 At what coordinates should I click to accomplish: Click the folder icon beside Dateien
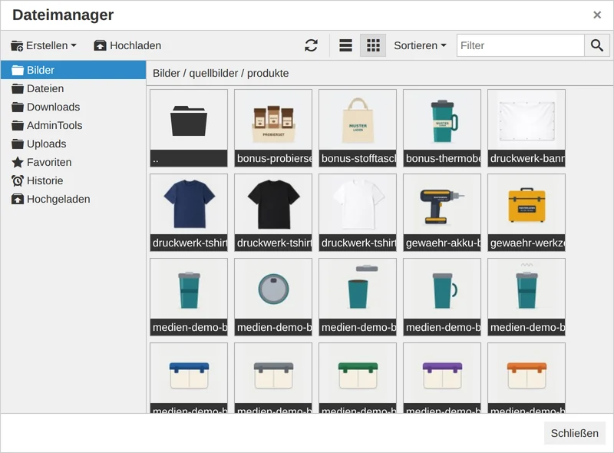[18, 88]
